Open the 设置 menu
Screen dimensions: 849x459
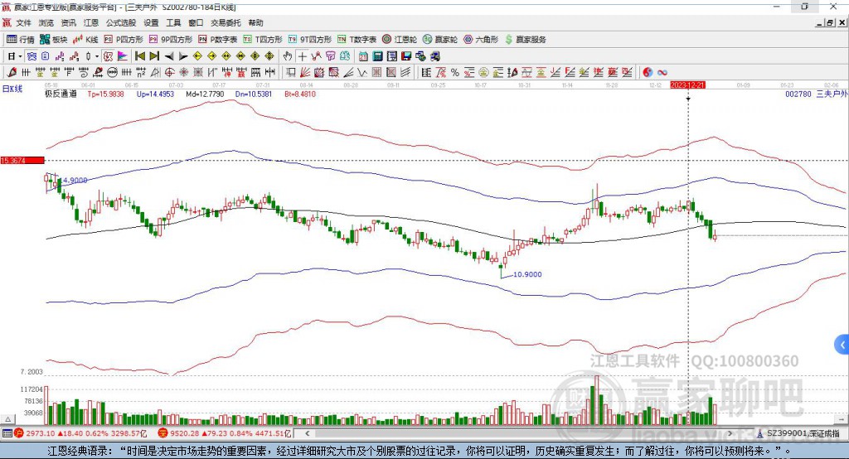tap(151, 22)
